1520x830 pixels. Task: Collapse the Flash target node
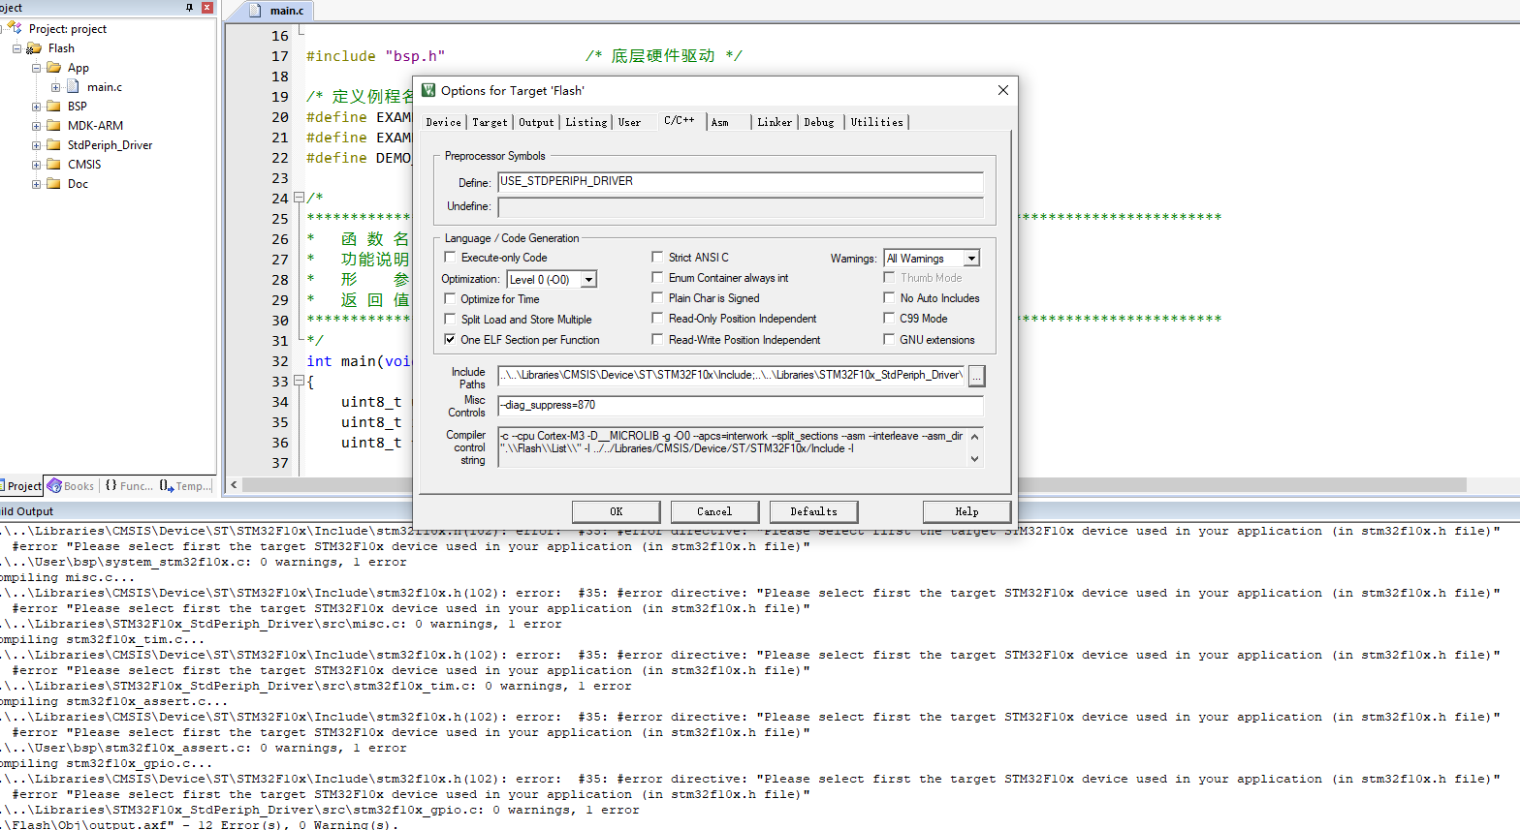pos(16,48)
